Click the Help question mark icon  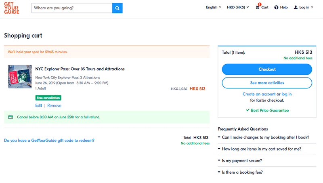(x=276, y=7)
